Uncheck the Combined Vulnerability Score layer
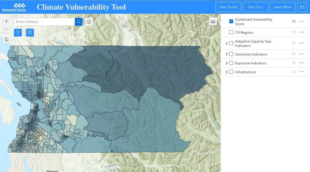Viewport: 310px width, 172px height. point(231,21)
